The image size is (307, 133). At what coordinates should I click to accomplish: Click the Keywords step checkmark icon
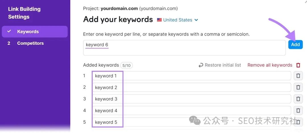(9, 31)
